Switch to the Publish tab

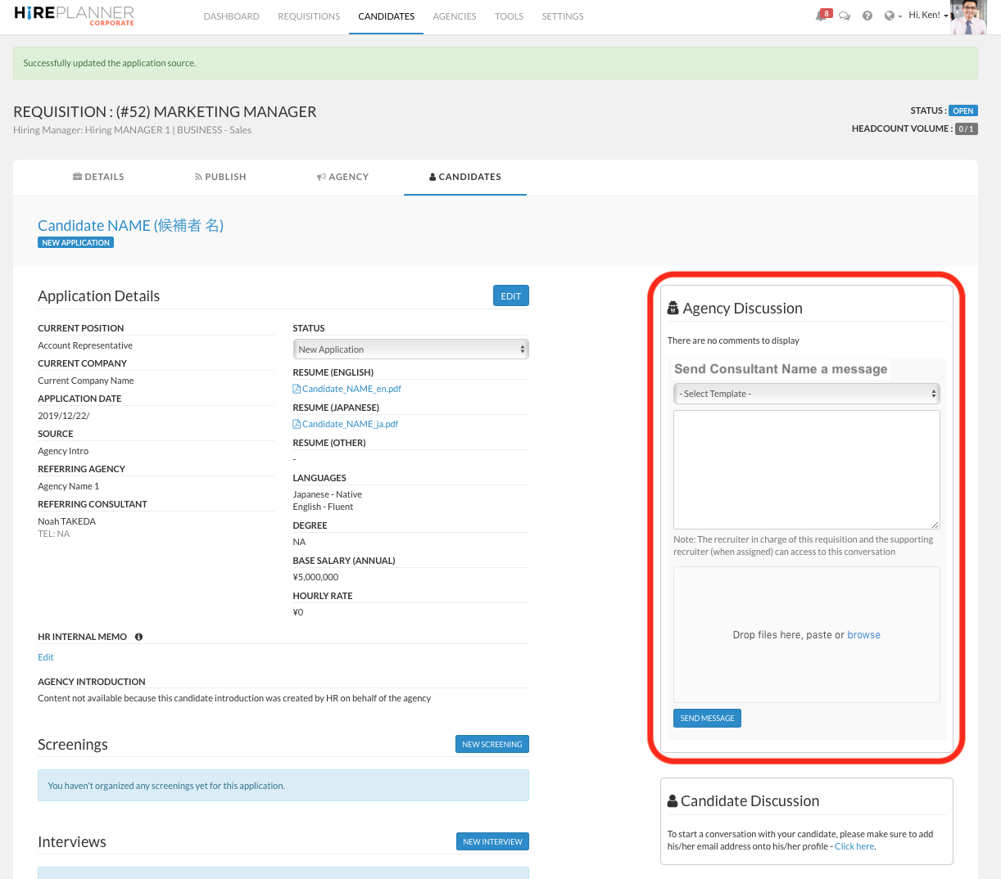pyautogui.click(x=220, y=177)
